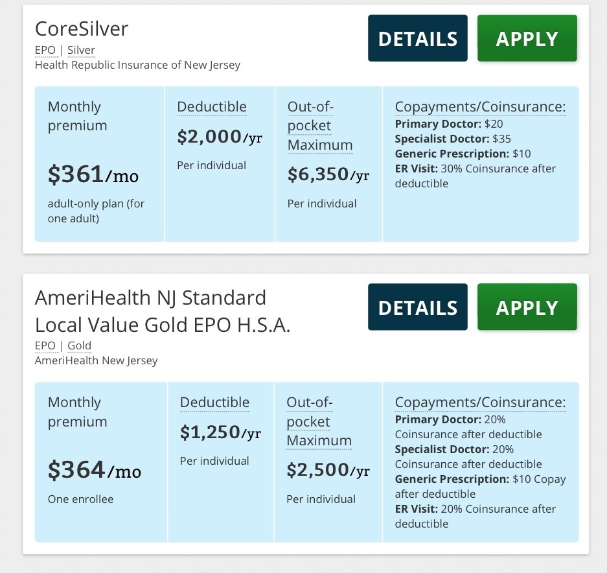Click the Silver metal-level link
The image size is (607, 573).
pos(81,50)
